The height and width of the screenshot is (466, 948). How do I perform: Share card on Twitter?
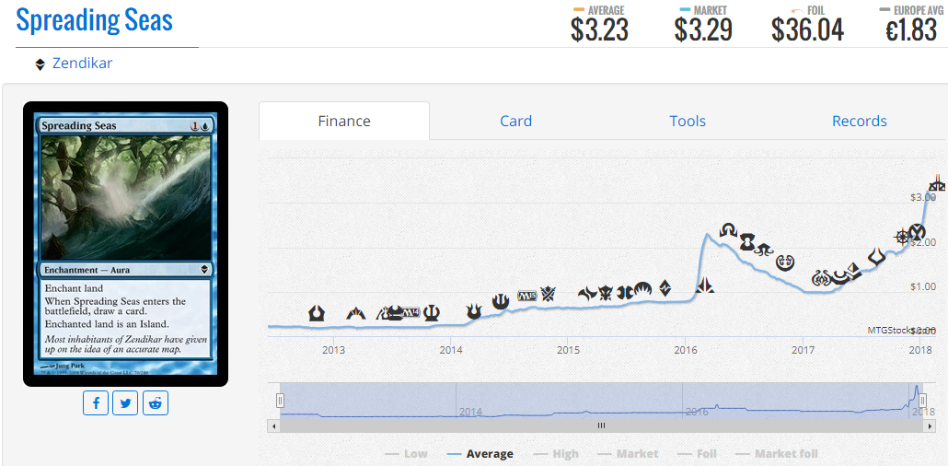[125, 403]
